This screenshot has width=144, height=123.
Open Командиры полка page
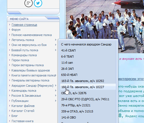point(24,55)
